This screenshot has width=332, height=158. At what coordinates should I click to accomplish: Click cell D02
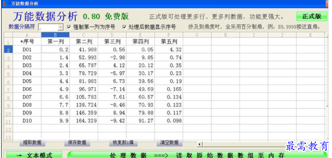pos(27,57)
